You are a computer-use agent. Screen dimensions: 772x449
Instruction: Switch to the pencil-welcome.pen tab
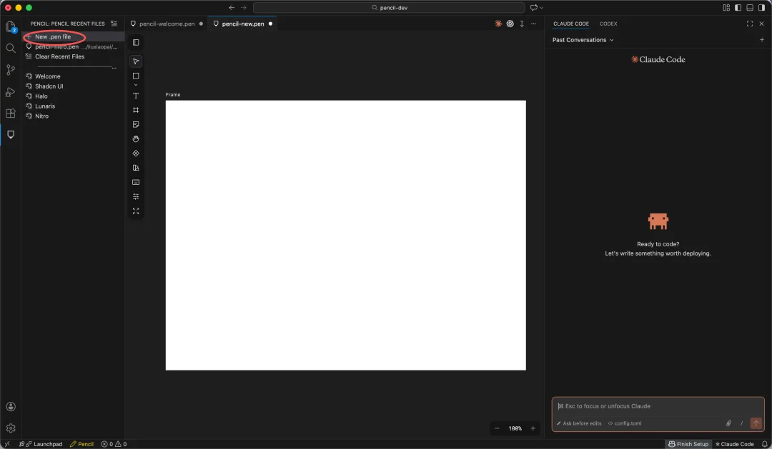click(x=167, y=24)
